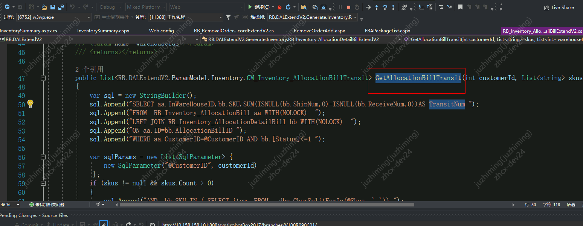The width and height of the screenshot is (583, 226).
Task: Open the stack frame dropdown
Action: [x=313, y=17]
